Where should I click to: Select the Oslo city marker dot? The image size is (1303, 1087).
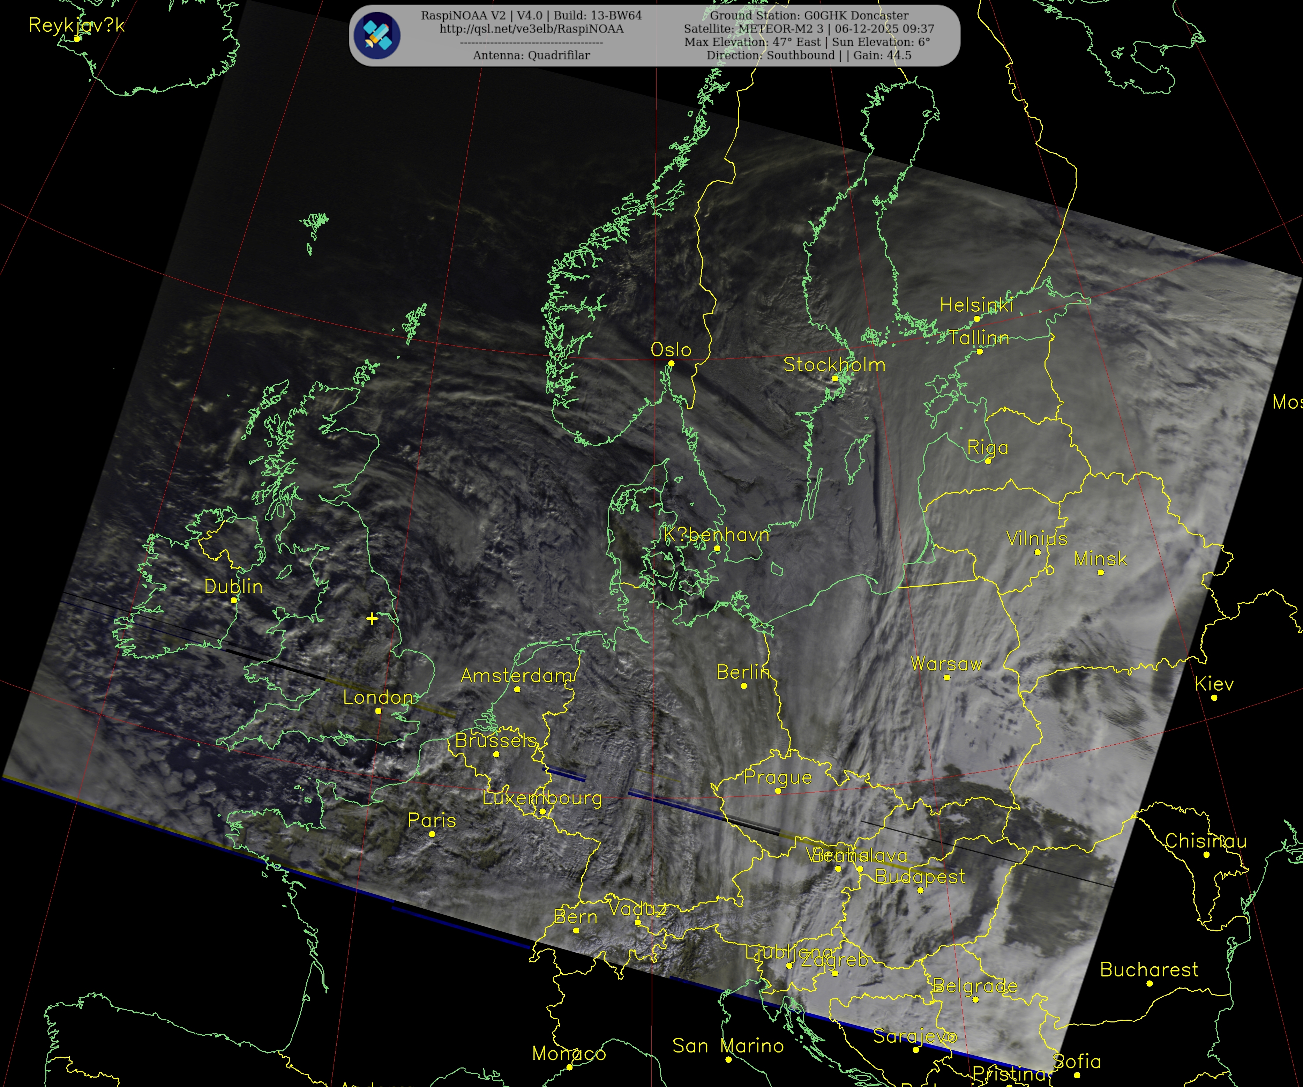671,364
